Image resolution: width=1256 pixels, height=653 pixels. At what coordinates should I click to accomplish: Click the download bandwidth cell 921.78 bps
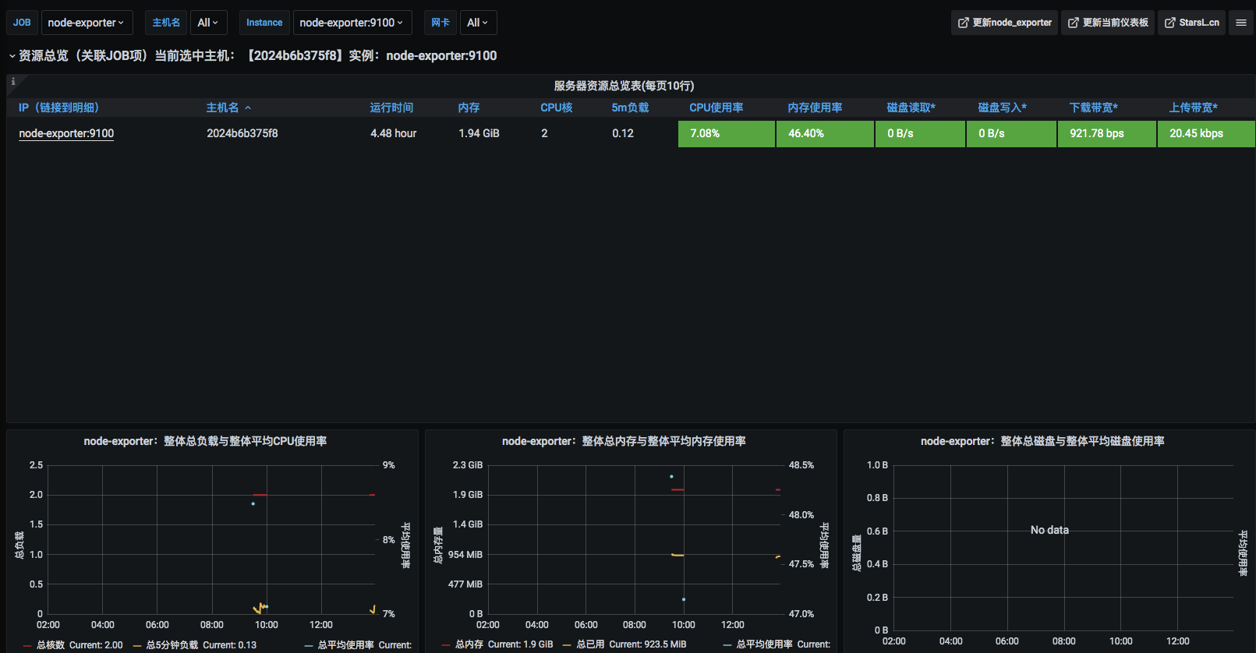point(1107,133)
